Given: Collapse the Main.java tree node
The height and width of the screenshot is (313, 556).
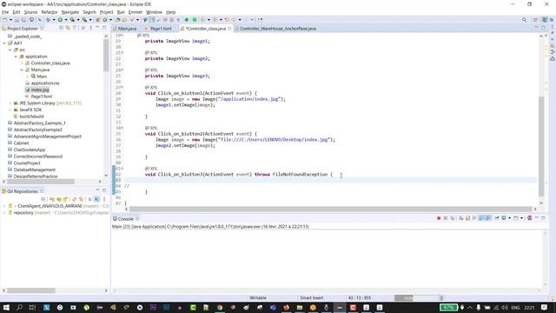Looking at the screenshot, I should pyautogui.click(x=21, y=70).
